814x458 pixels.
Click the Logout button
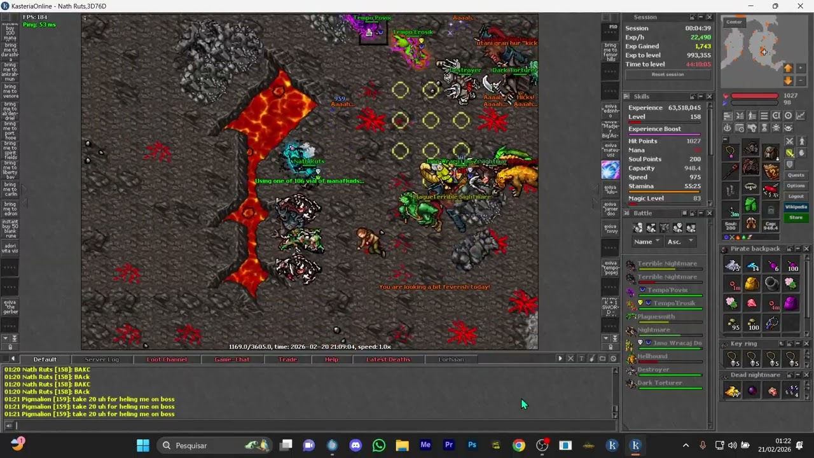pos(796,196)
